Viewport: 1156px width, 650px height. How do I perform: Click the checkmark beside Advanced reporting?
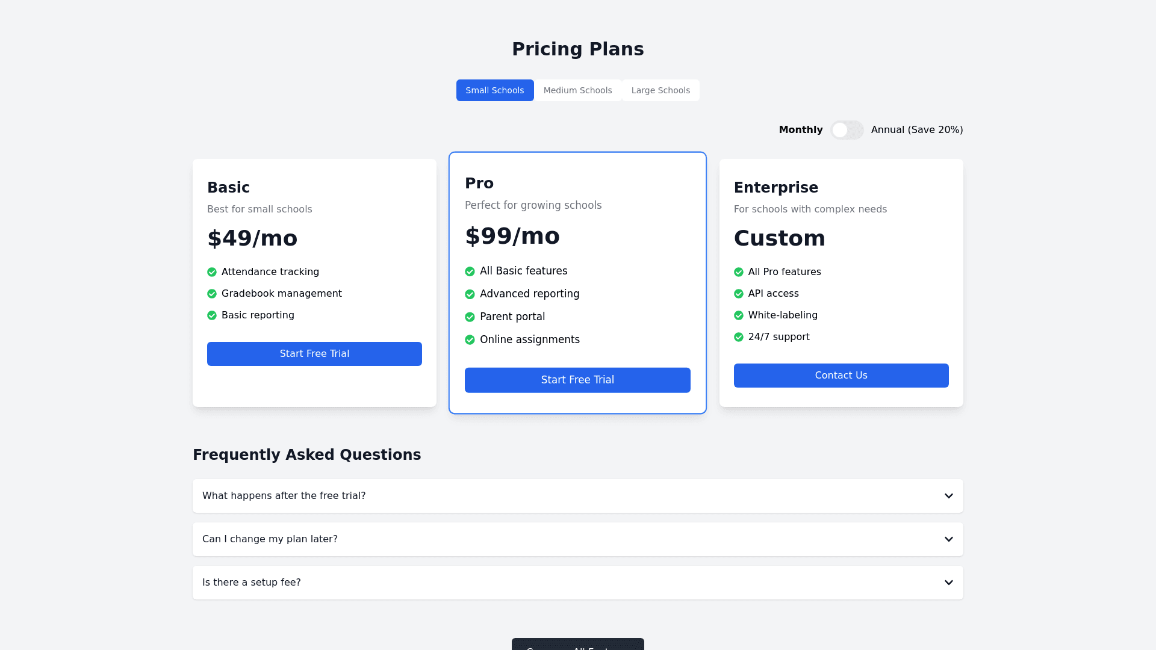coord(470,294)
